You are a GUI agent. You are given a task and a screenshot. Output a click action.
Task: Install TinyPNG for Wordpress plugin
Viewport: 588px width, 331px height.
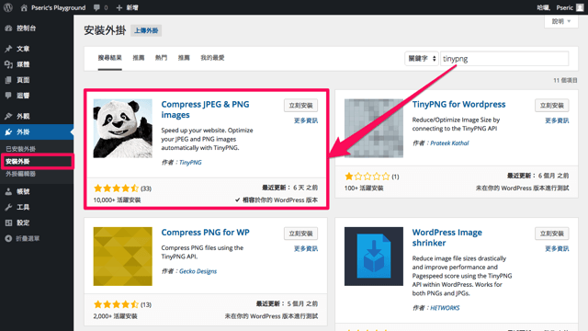click(551, 106)
